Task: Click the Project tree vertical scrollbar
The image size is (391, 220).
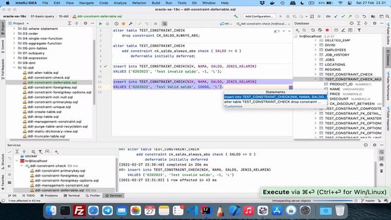Action: point(94,72)
